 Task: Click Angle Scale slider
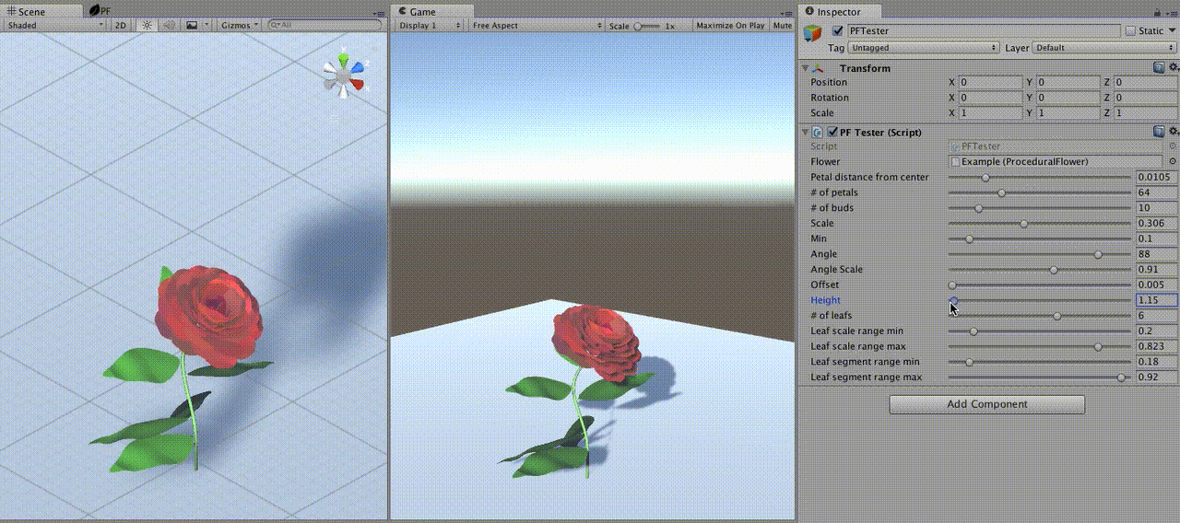1039,270
